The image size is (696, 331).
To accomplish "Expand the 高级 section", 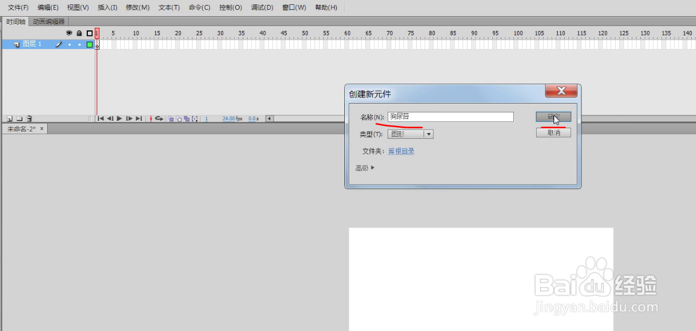I will coord(365,168).
